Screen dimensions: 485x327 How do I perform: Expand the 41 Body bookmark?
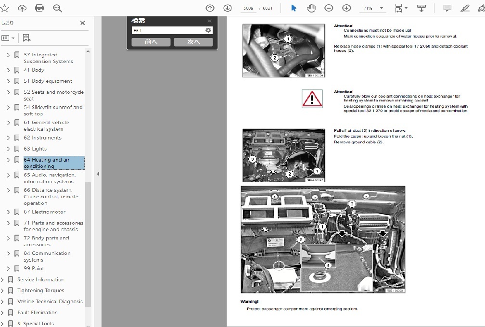point(8,70)
